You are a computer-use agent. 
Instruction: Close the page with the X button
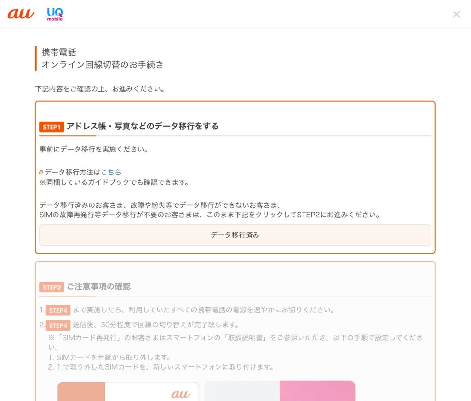456,14
